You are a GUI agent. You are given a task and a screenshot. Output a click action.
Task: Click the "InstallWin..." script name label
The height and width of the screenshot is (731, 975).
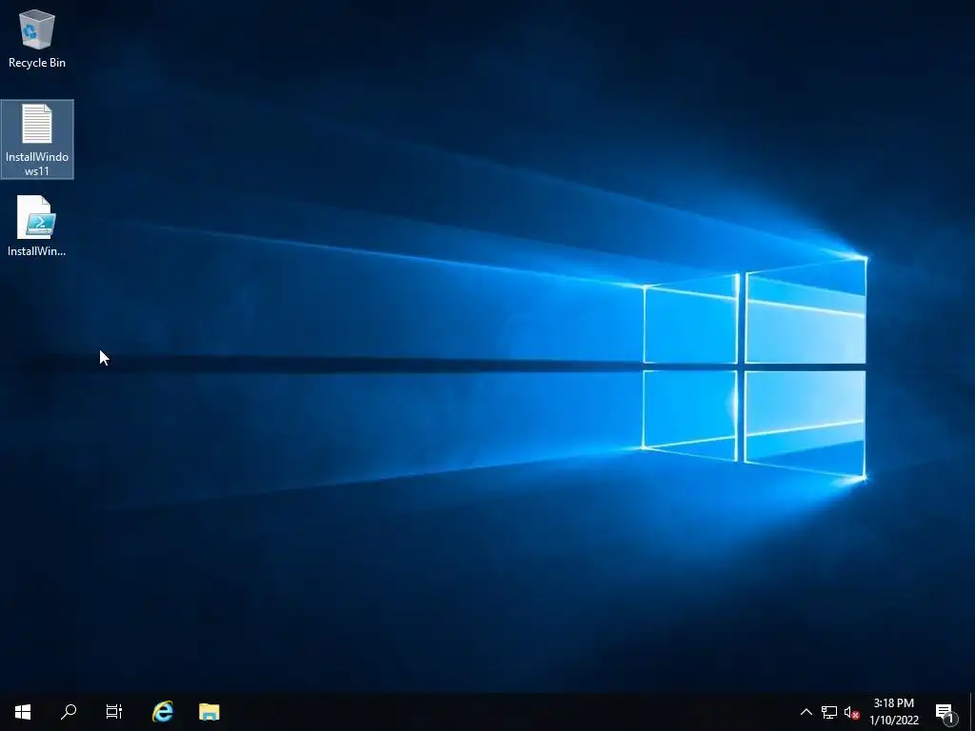[37, 251]
